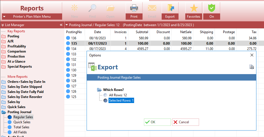Click the A/R folder icon
This screenshot has height=137, width=264.
pyautogui.click(x=4, y=41)
